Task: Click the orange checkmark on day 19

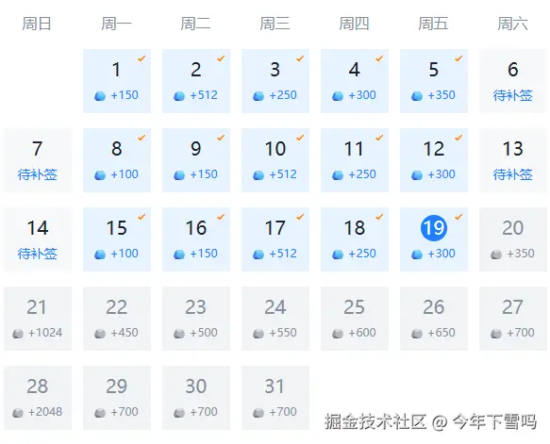Action: pos(458,217)
